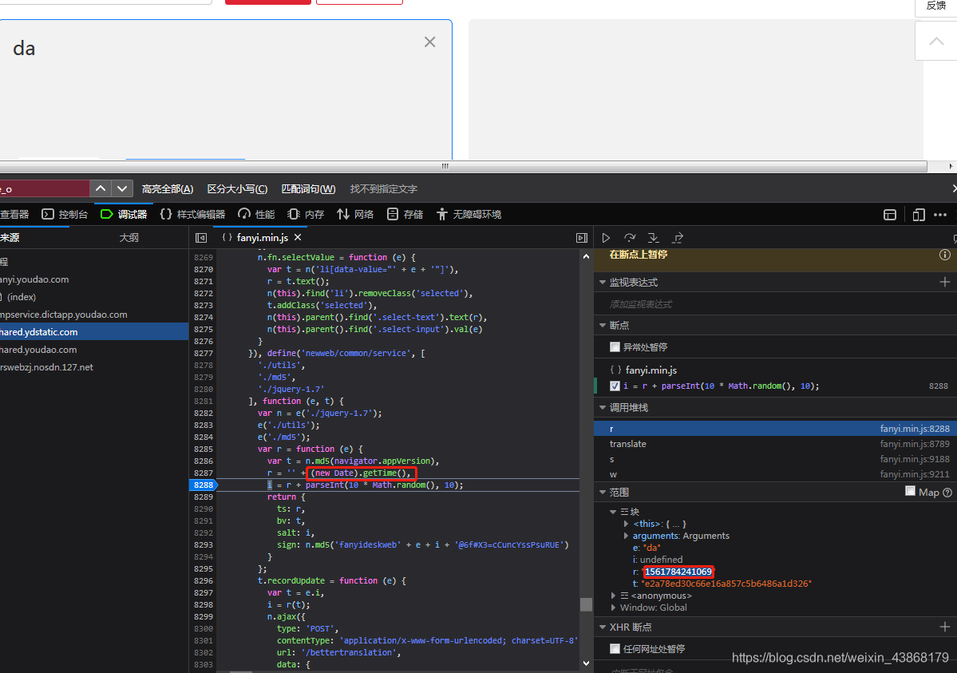
Task: Toggle 高亮全部 highlight all option
Action: tap(168, 189)
